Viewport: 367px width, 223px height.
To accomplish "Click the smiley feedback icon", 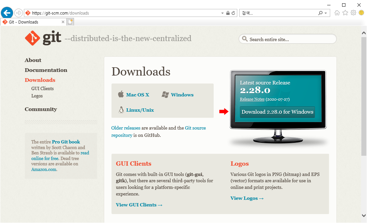I will pyautogui.click(x=362, y=13).
